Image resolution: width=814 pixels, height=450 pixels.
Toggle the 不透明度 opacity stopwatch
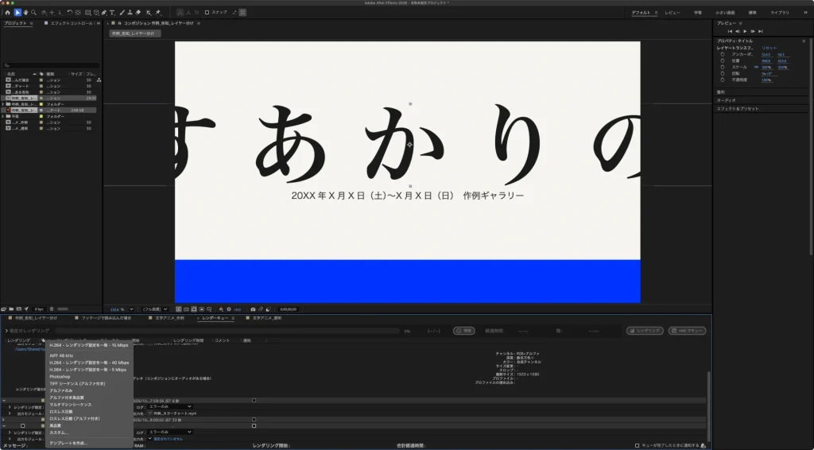click(x=722, y=80)
